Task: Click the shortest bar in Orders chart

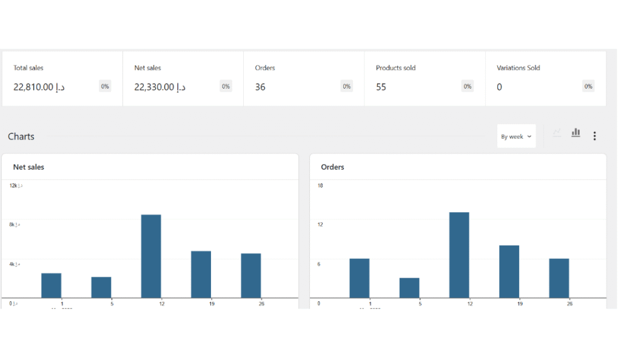Action: [409, 287]
